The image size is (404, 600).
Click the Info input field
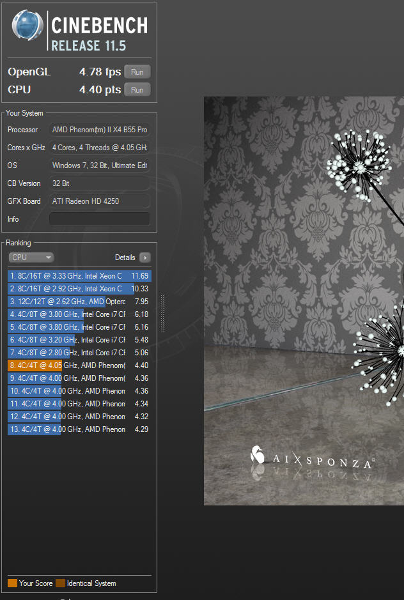click(x=100, y=219)
